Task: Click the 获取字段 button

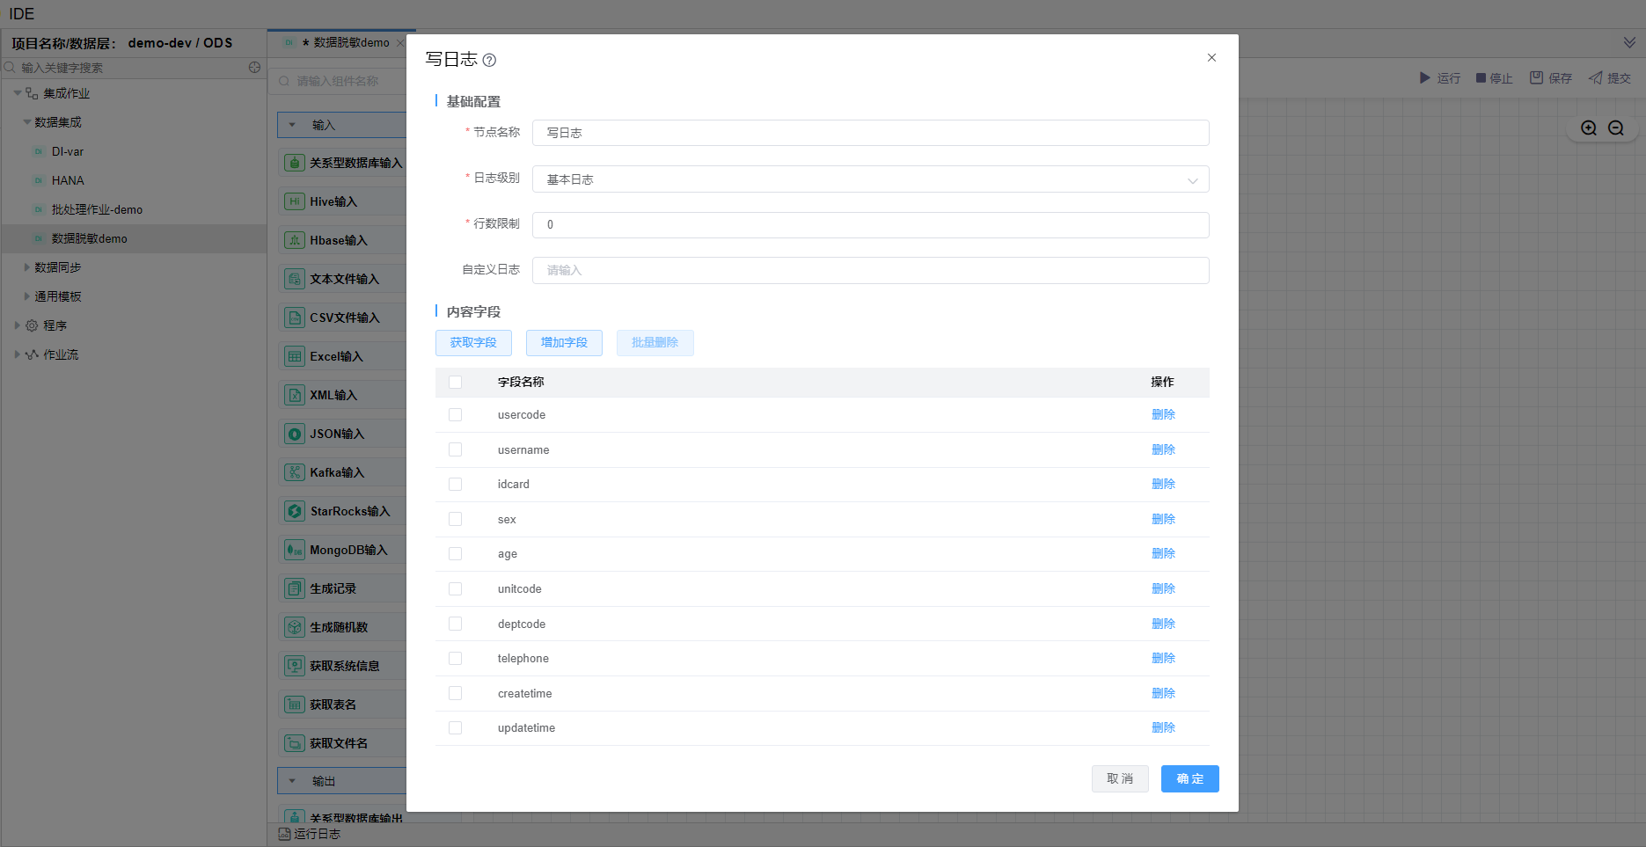Action: tap(473, 343)
